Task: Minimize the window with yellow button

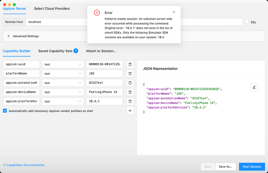Action: coord(10,5)
